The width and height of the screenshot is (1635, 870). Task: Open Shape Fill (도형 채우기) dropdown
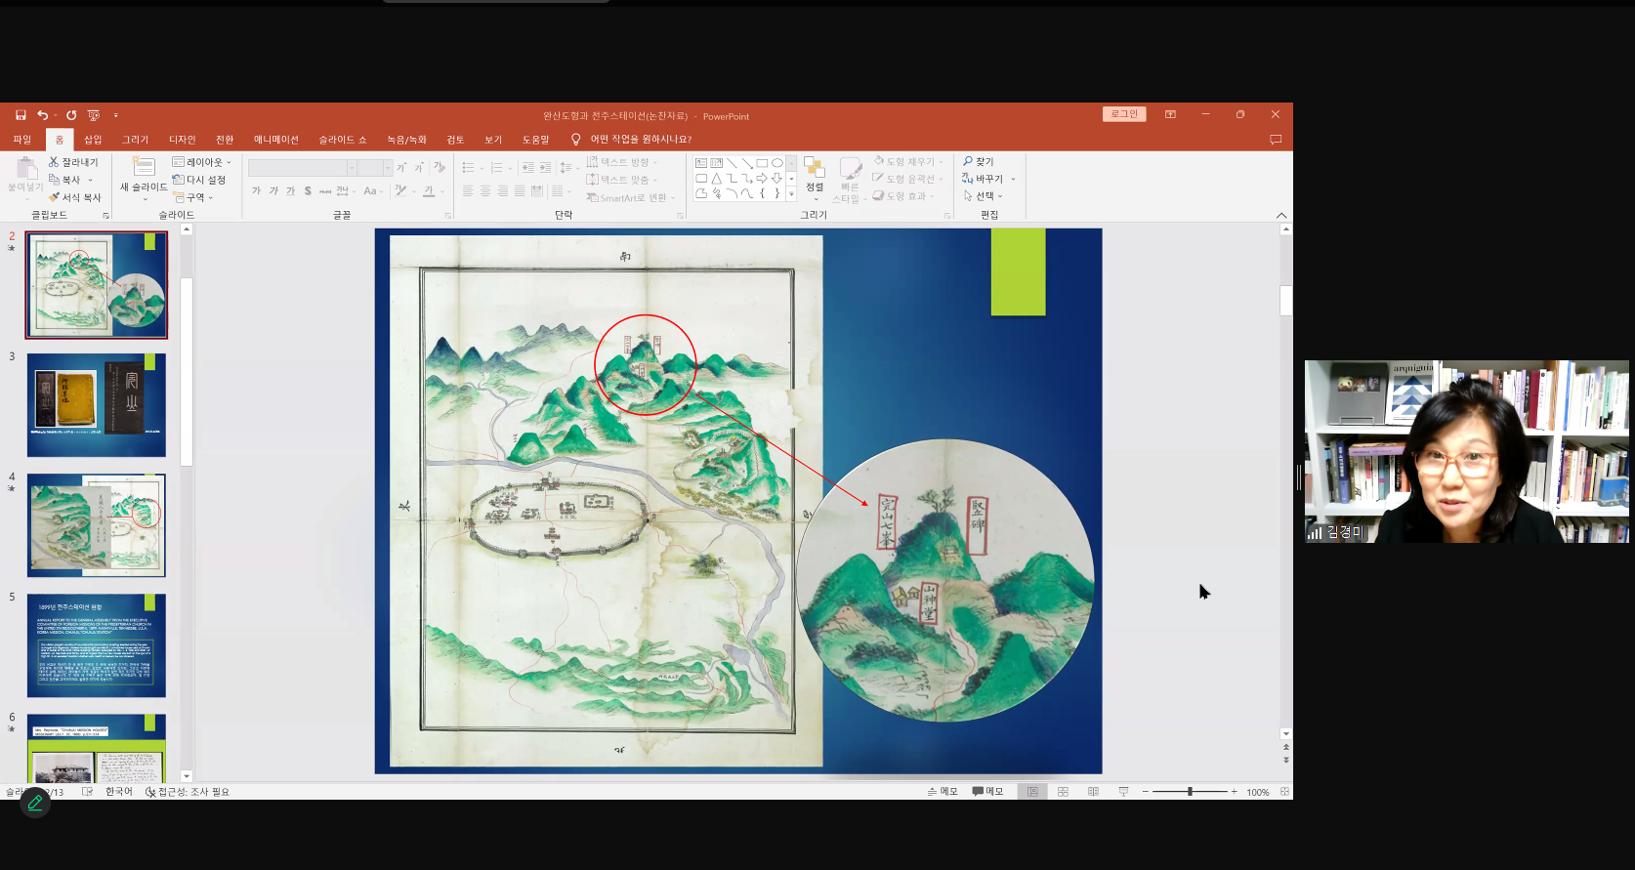pyautogui.click(x=908, y=162)
